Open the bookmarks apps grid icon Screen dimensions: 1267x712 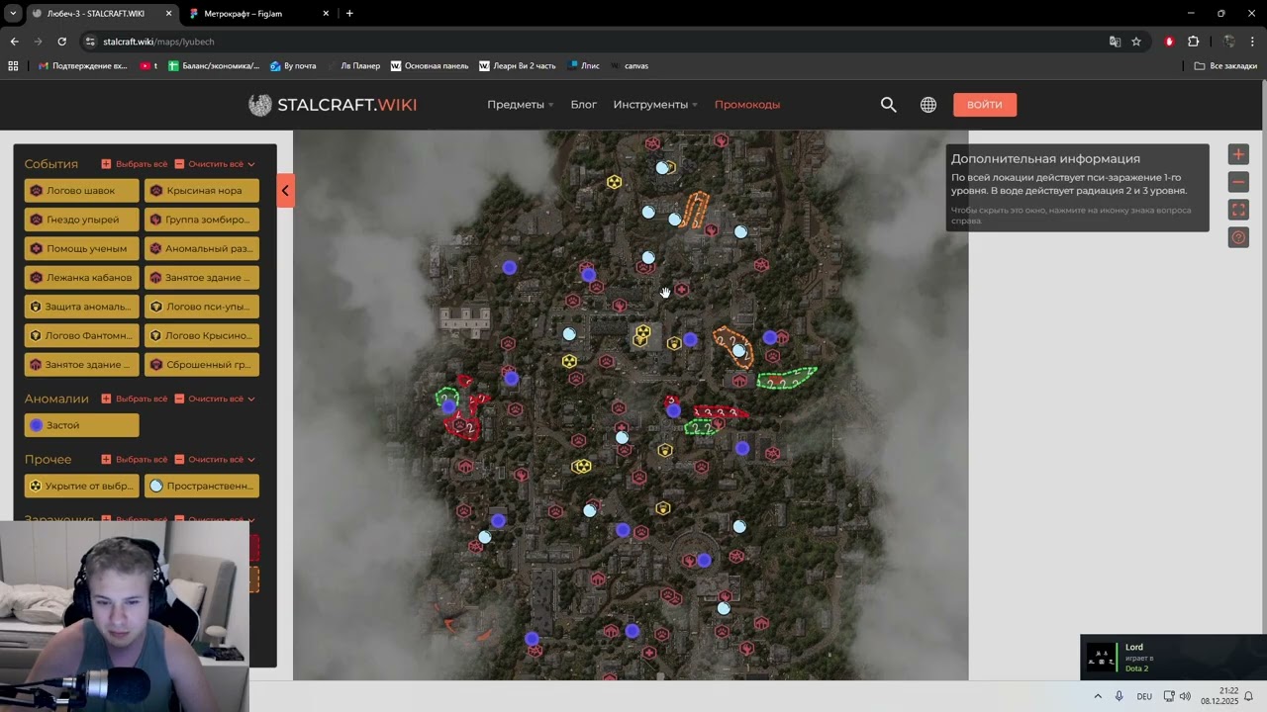[13, 66]
